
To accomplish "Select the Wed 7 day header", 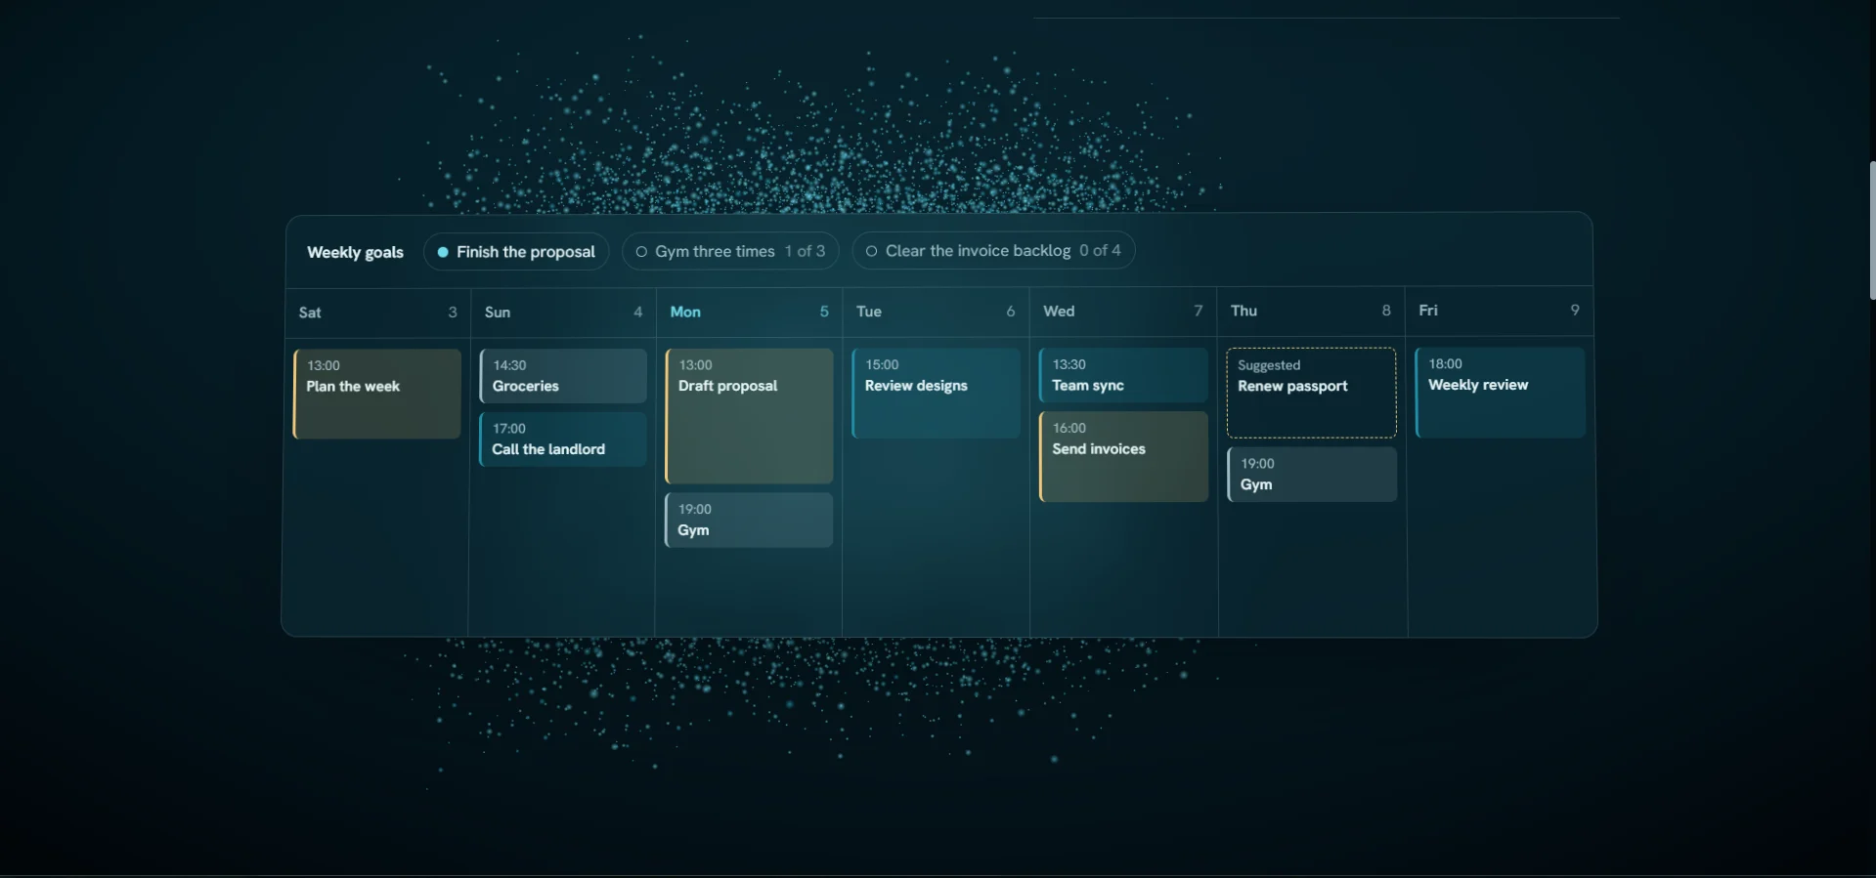I will (x=1123, y=311).
